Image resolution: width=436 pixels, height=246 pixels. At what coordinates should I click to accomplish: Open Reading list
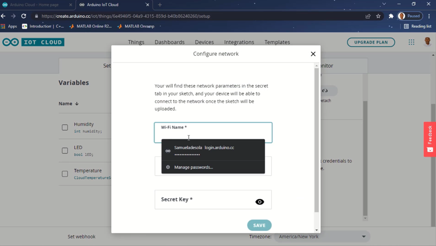pos(417,26)
